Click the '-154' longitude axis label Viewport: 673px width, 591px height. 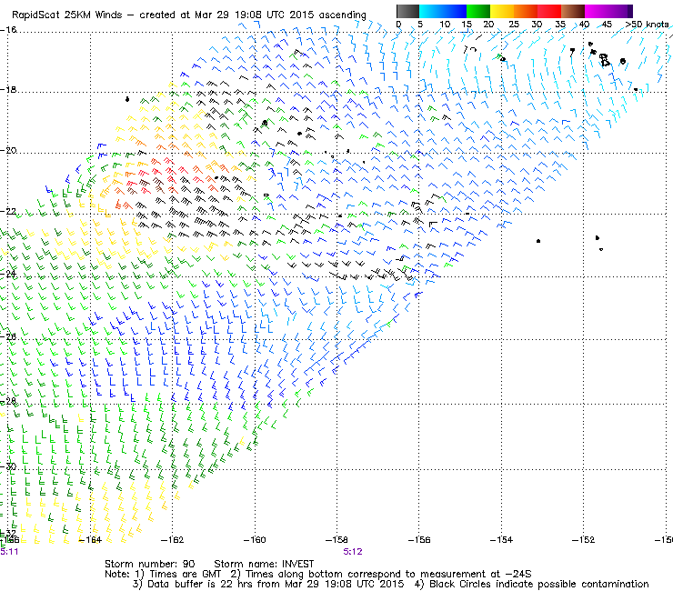[501, 540]
